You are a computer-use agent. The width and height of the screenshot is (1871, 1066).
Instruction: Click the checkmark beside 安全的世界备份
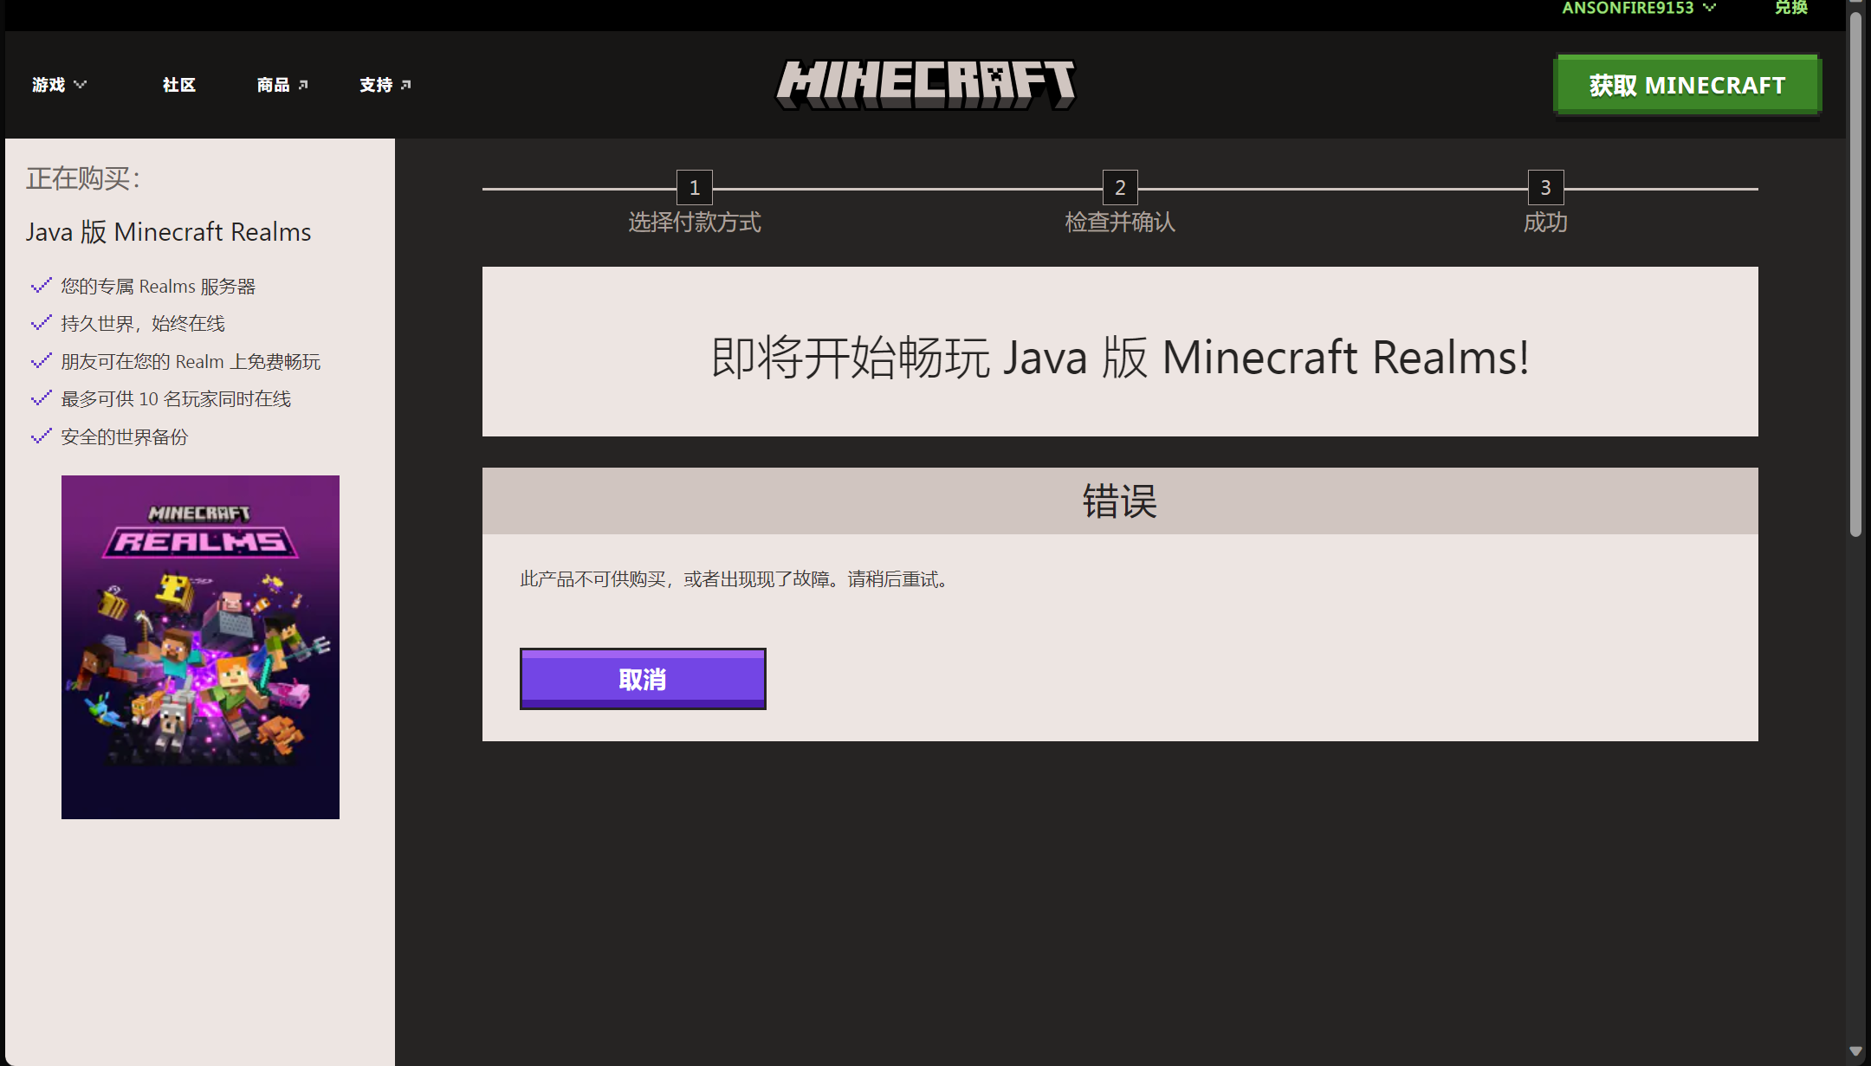41,436
